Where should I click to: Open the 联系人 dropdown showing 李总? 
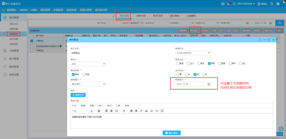88,64
